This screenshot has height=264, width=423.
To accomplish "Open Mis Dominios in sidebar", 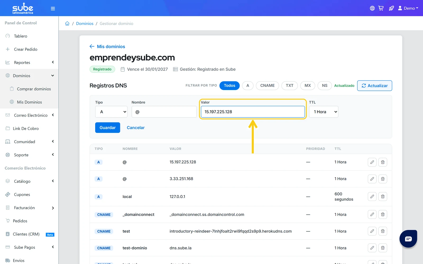I will pyautogui.click(x=29, y=102).
